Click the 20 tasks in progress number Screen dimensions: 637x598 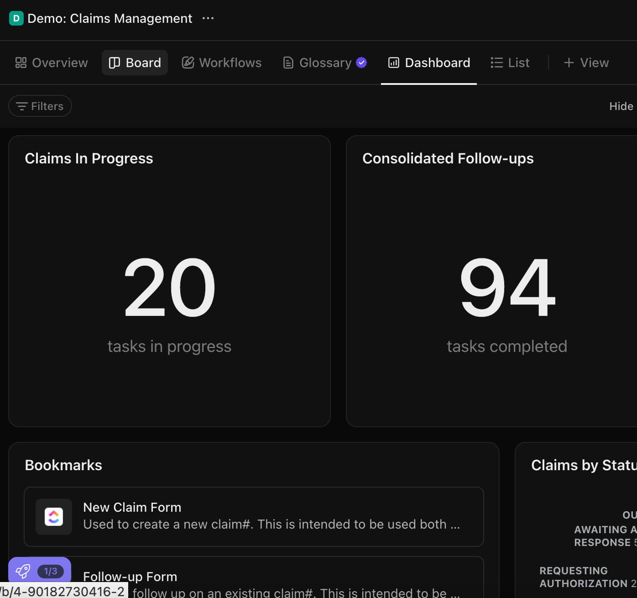(x=169, y=288)
